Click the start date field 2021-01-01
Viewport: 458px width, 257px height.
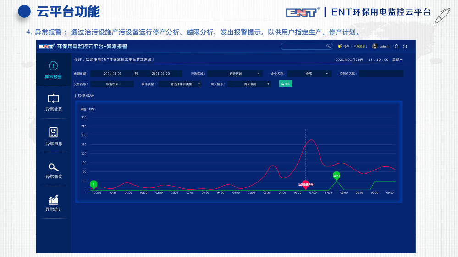pyautogui.click(x=112, y=74)
